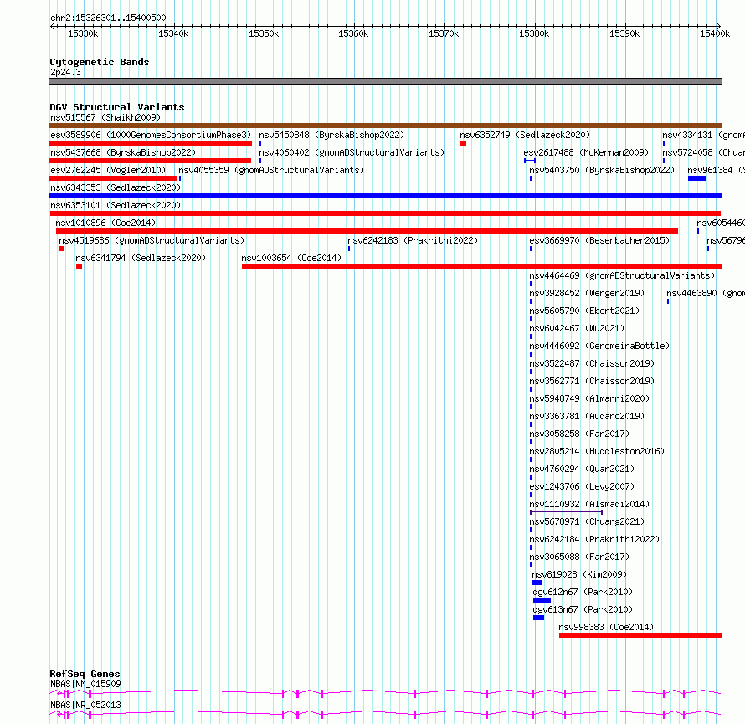Select dgv613n67 (Park2010) label
The width and height of the screenshot is (745, 724).
583,609
